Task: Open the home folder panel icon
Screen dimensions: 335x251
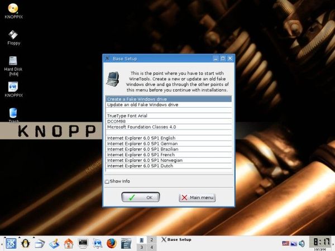Action: click(x=69, y=243)
